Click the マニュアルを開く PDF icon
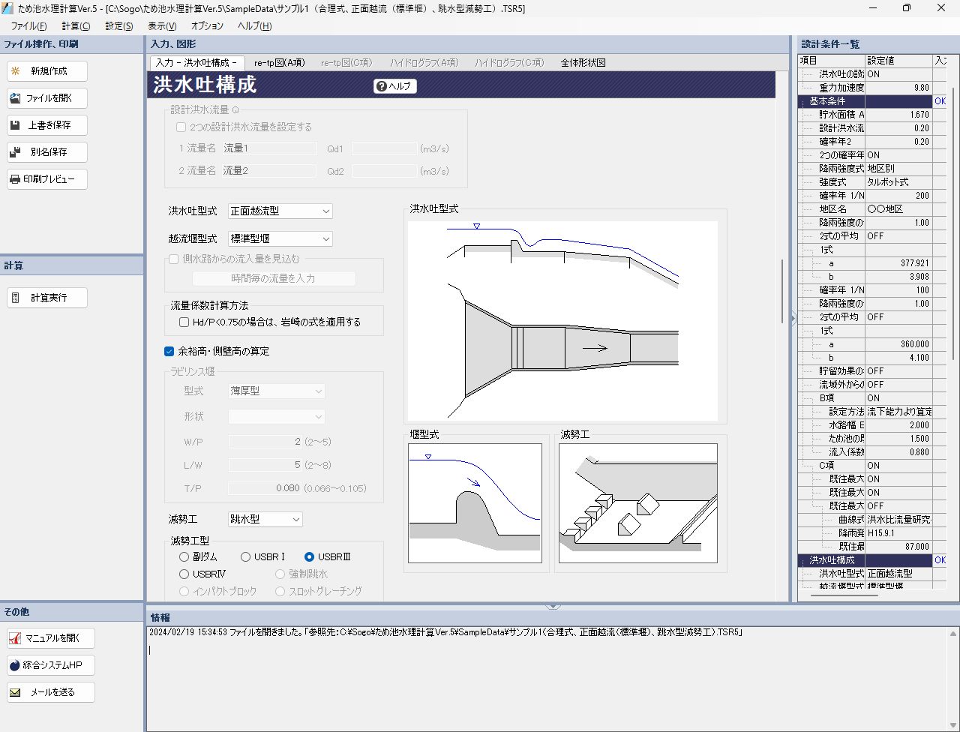960x732 pixels. [x=15, y=638]
